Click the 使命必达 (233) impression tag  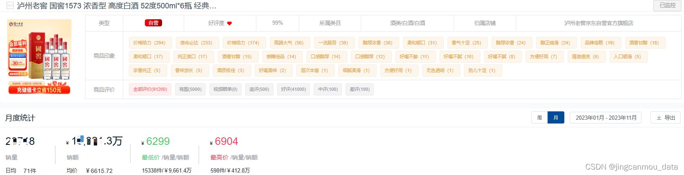click(196, 43)
